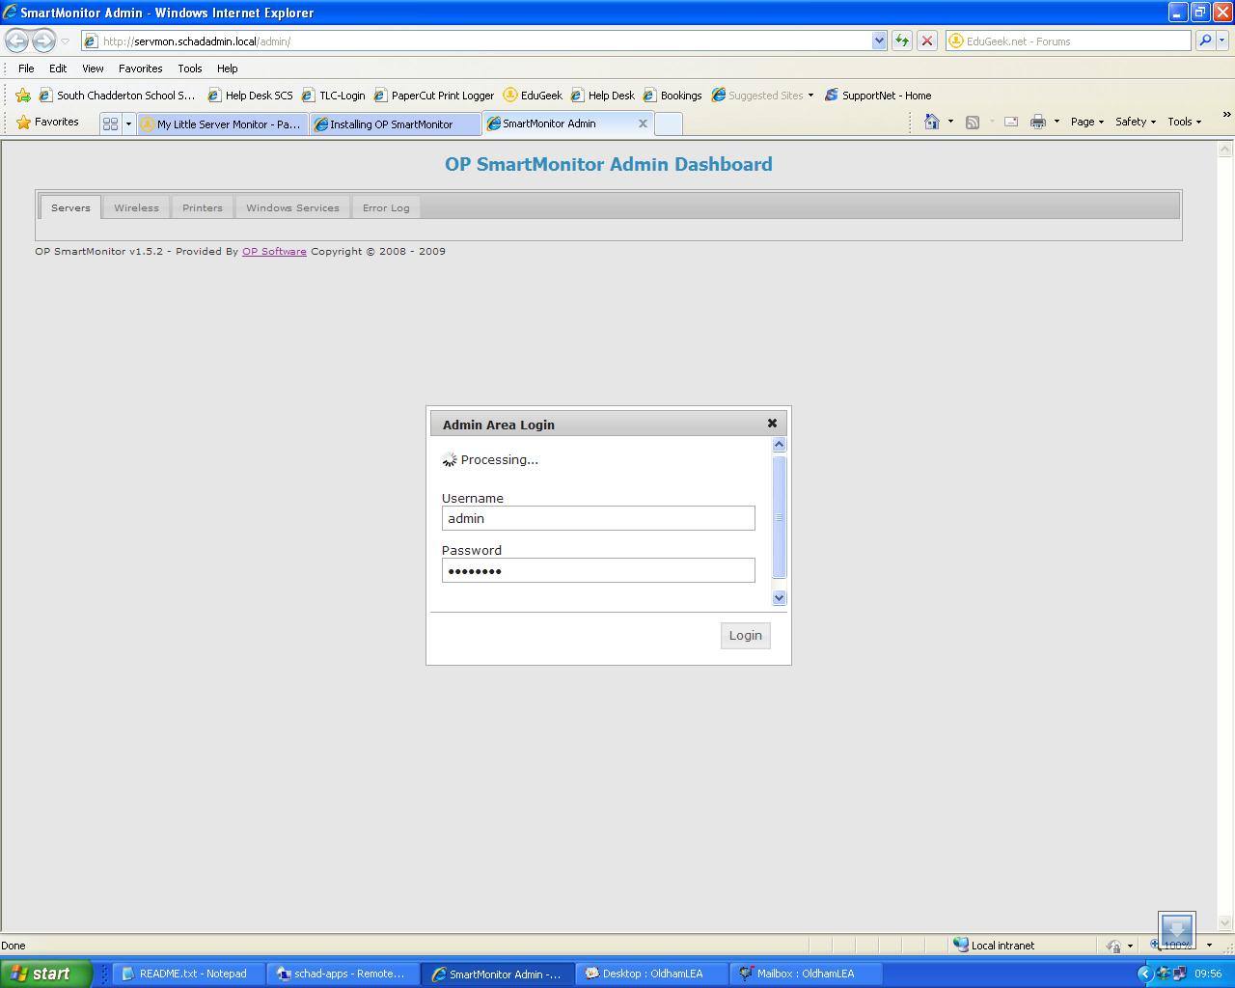Image resolution: width=1235 pixels, height=988 pixels.
Task: Switch to the Wireless tab
Action: pyautogui.click(x=136, y=207)
